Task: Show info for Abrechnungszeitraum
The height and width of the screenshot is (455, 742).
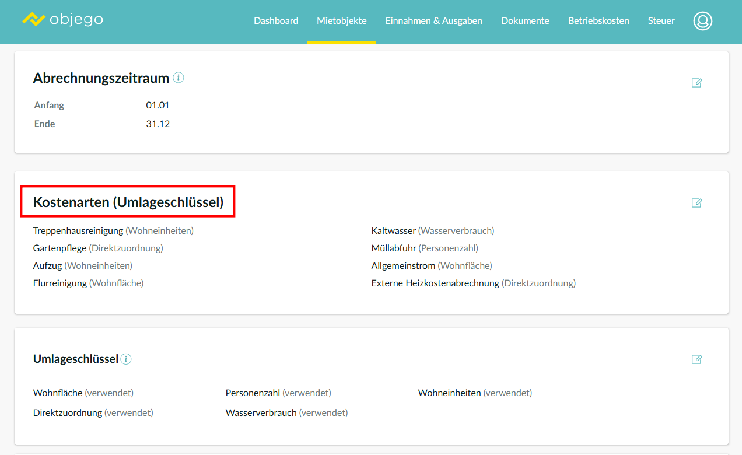Action: click(x=178, y=78)
